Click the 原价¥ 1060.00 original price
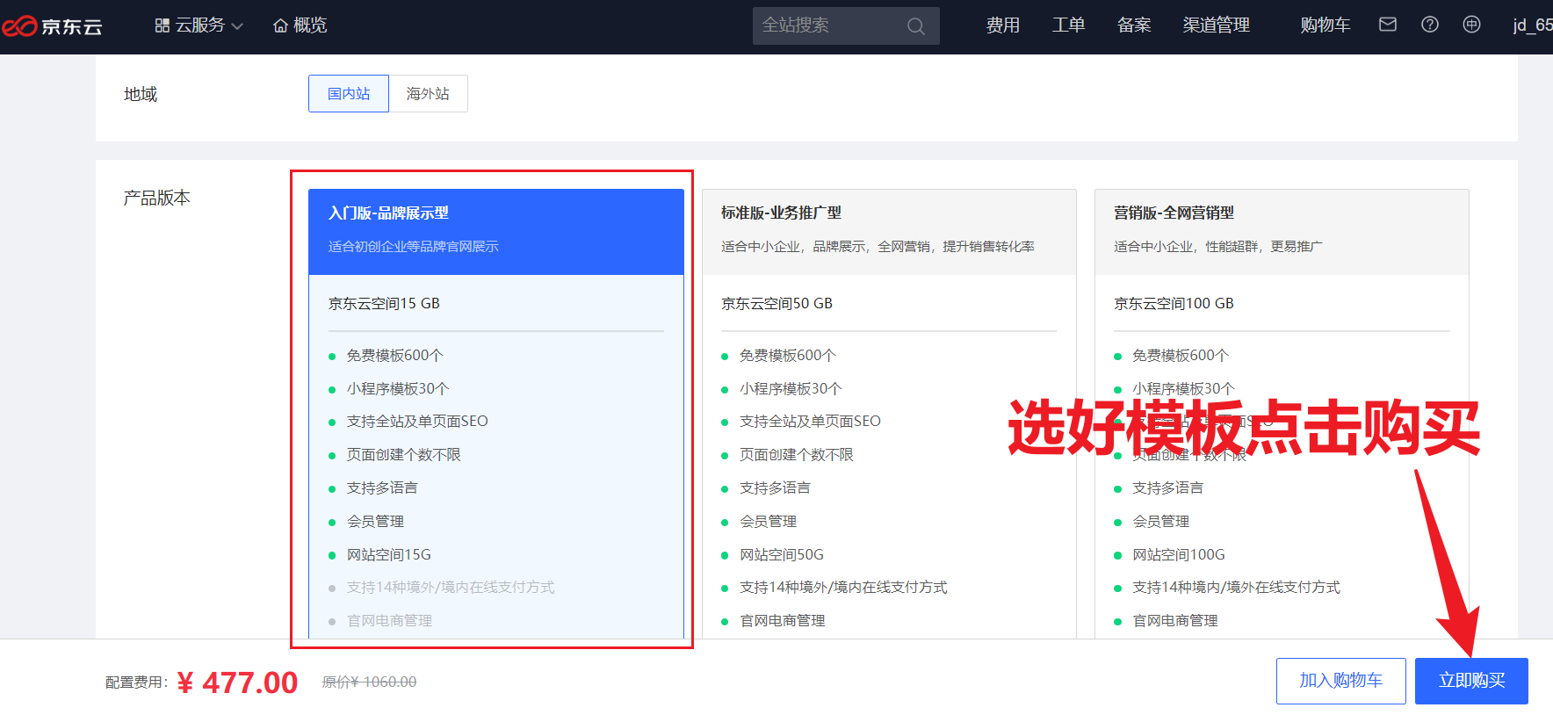Viewport: 1553px width, 715px height. click(x=369, y=682)
